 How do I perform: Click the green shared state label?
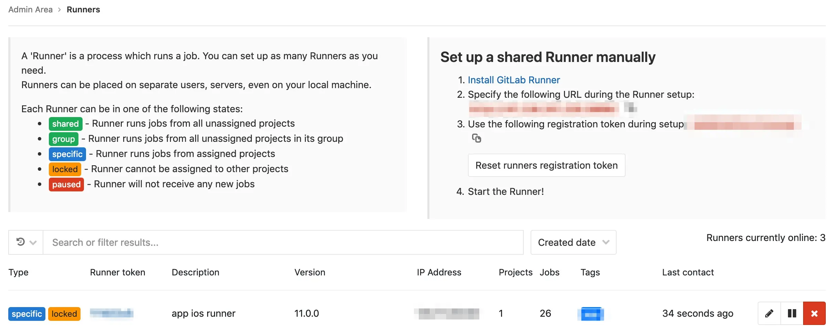pyautogui.click(x=65, y=124)
